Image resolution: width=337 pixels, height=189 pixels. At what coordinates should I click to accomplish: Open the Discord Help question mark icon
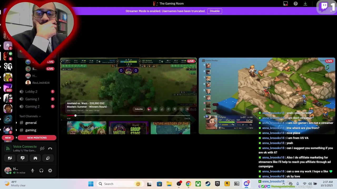296,3
